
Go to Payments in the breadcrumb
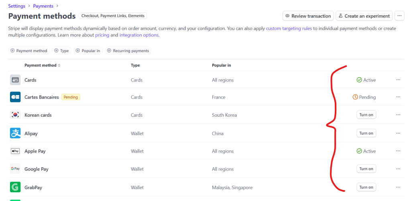click(x=43, y=6)
